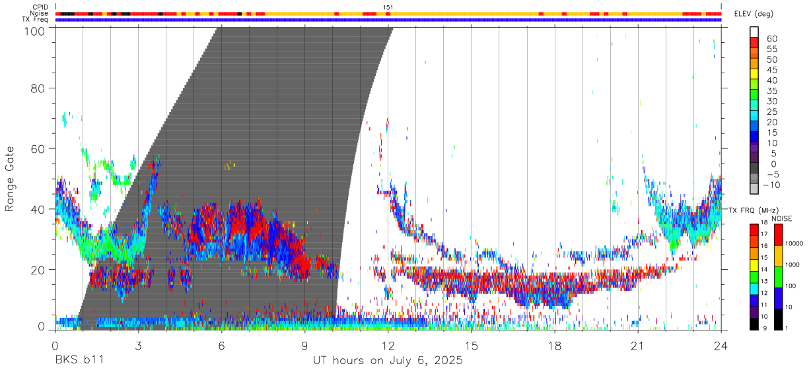Click the BKS b11 radar beam label
This screenshot has height=374, width=811.
[x=79, y=361]
